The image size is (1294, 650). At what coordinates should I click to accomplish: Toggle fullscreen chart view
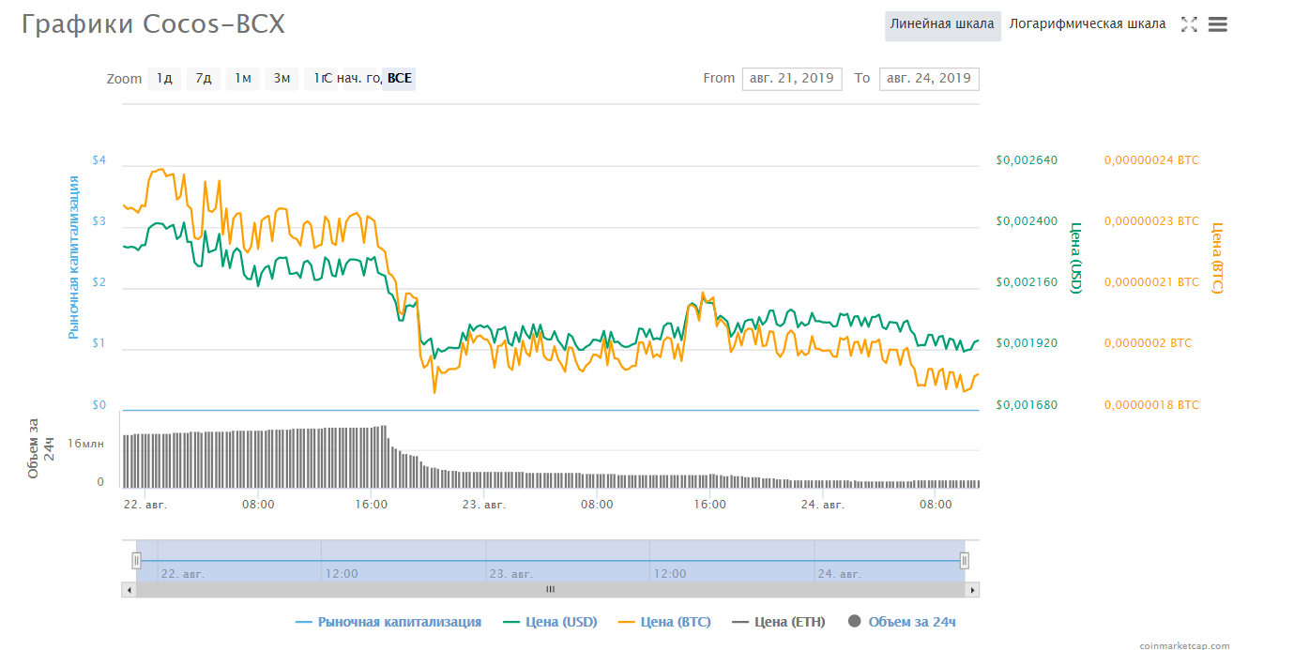(1189, 24)
